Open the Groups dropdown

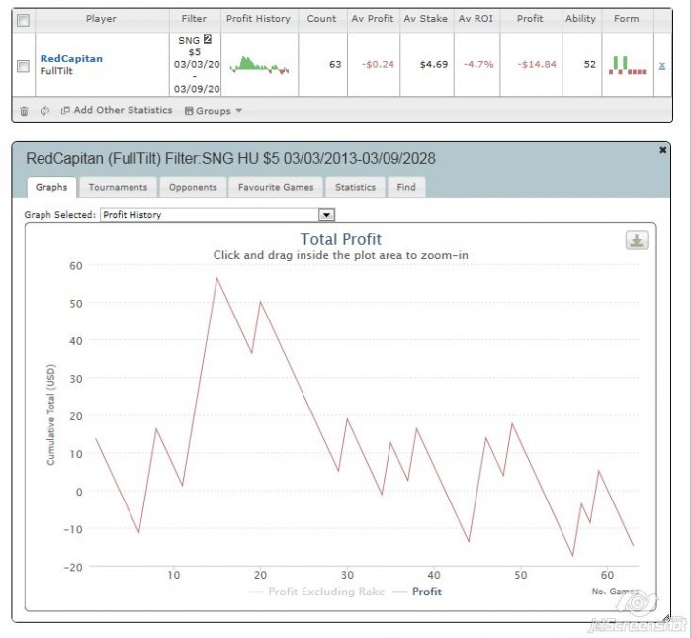(x=214, y=111)
